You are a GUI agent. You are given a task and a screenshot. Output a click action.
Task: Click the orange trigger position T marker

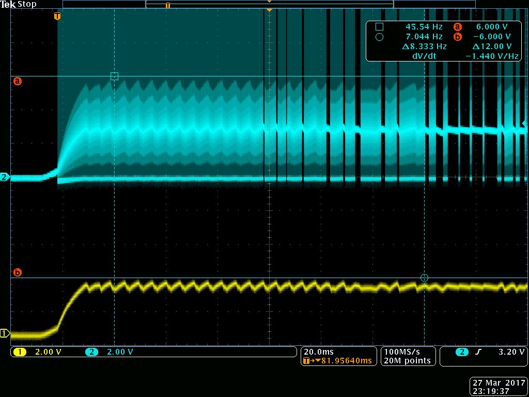point(57,16)
